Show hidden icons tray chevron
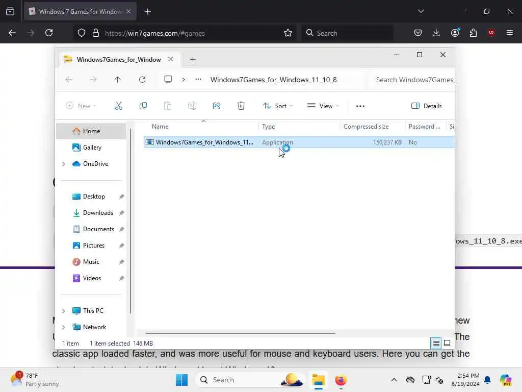 click(x=394, y=380)
